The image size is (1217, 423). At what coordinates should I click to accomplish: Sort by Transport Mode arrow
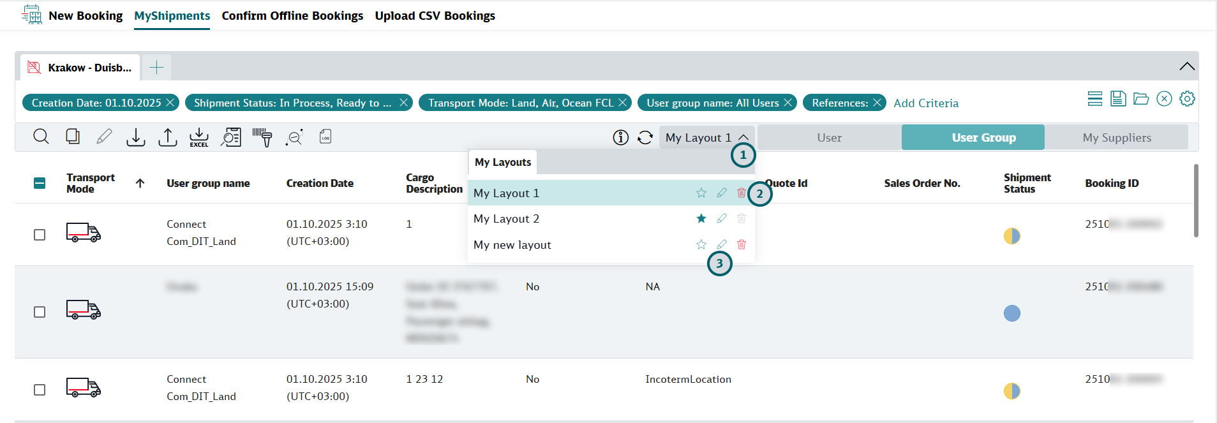(x=140, y=183)
